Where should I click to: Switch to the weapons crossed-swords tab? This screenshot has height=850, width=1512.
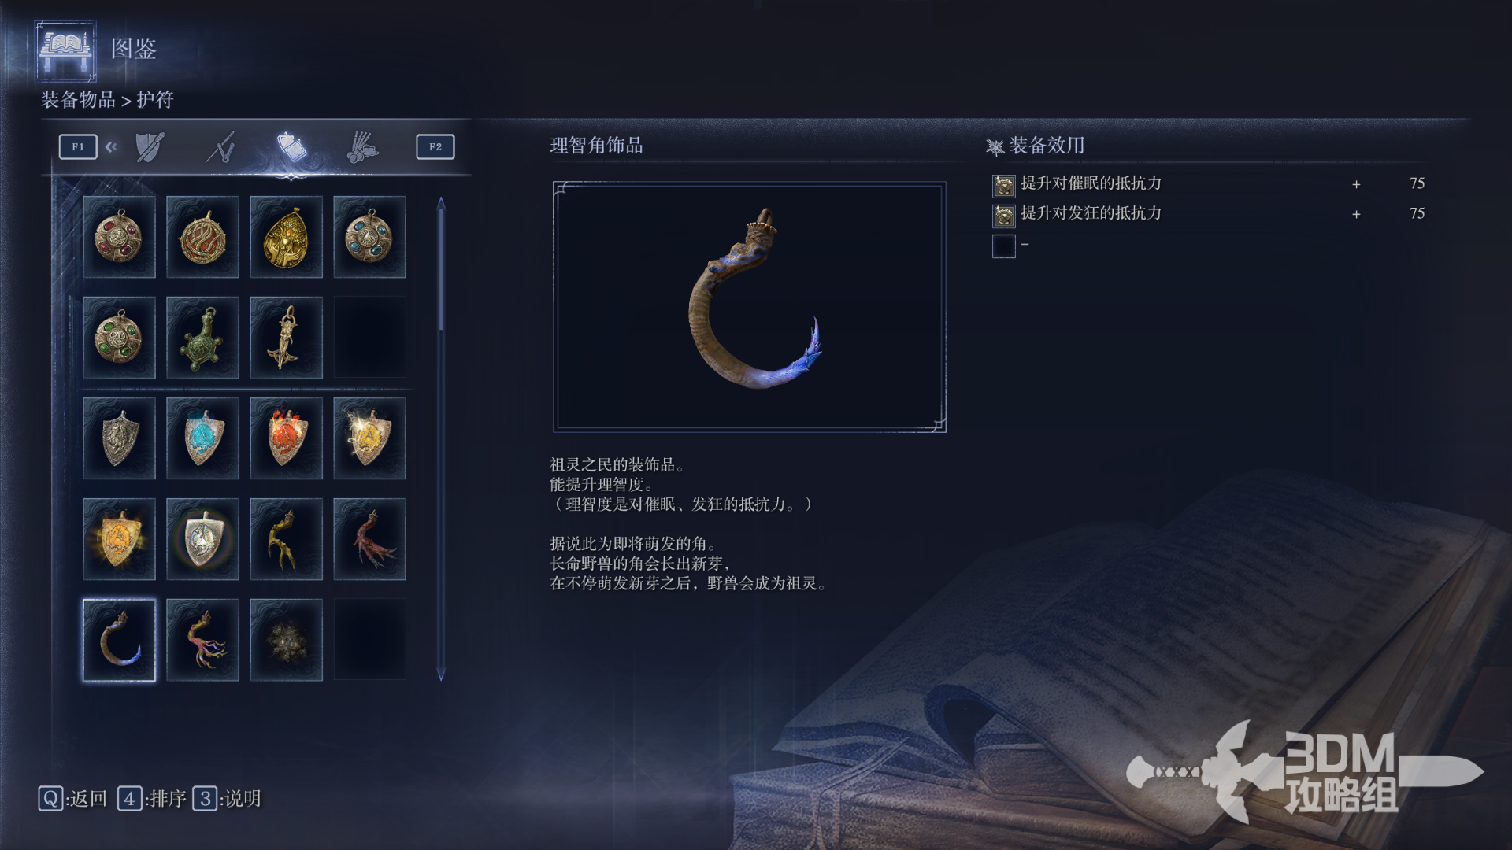220,147
